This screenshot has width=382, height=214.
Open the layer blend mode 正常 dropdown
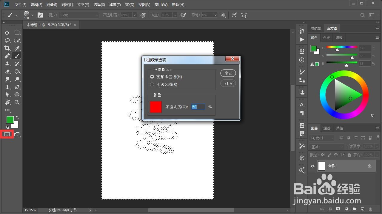(326, 147)
